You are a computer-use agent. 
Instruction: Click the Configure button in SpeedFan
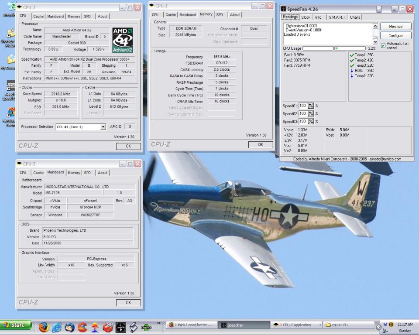coord(396,35)
